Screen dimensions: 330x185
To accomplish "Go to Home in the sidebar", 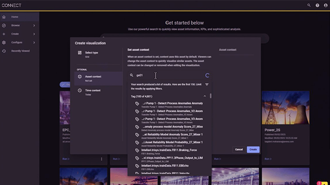I will point(19,17).
